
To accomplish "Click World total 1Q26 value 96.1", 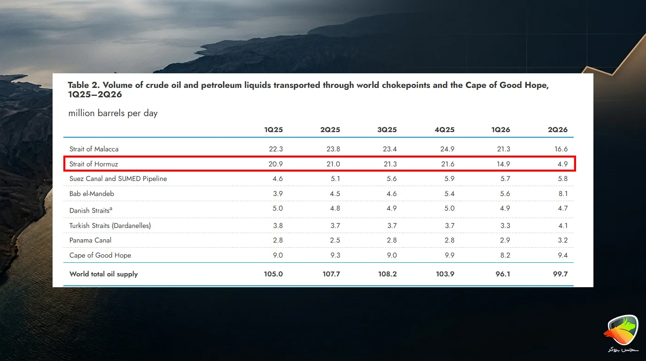I will pyautogui.click(x=502, y=274).
